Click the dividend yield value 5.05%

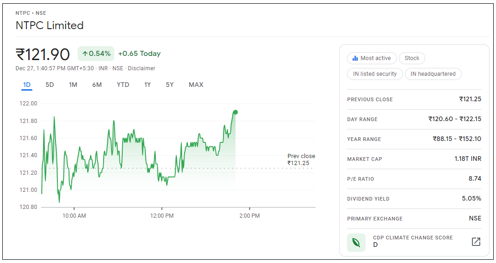pos(471,199)
